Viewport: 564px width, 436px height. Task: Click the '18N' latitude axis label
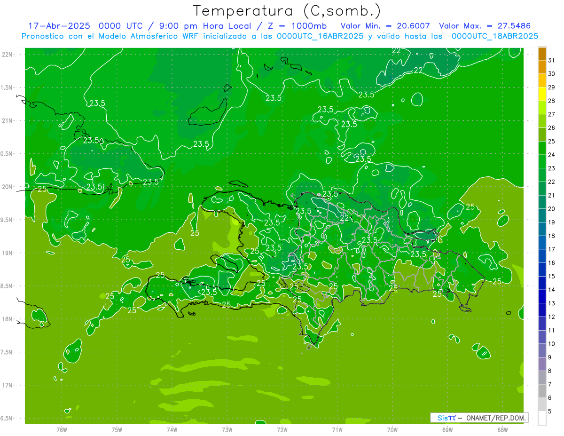click(8, 319)
